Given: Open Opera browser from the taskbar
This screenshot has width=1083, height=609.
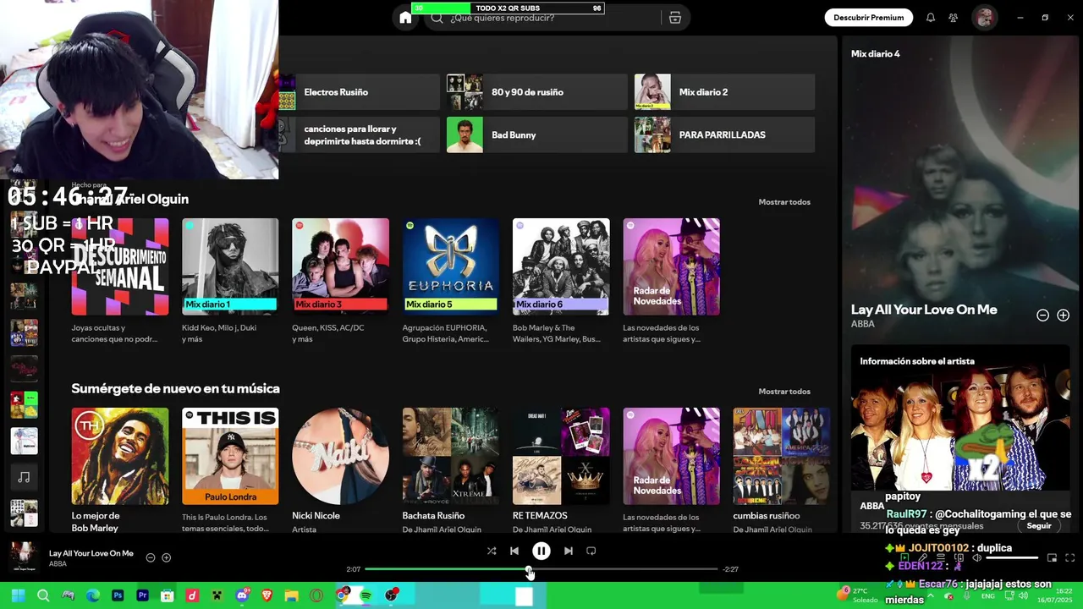Looking at the screenshot, I should [316, 595].
